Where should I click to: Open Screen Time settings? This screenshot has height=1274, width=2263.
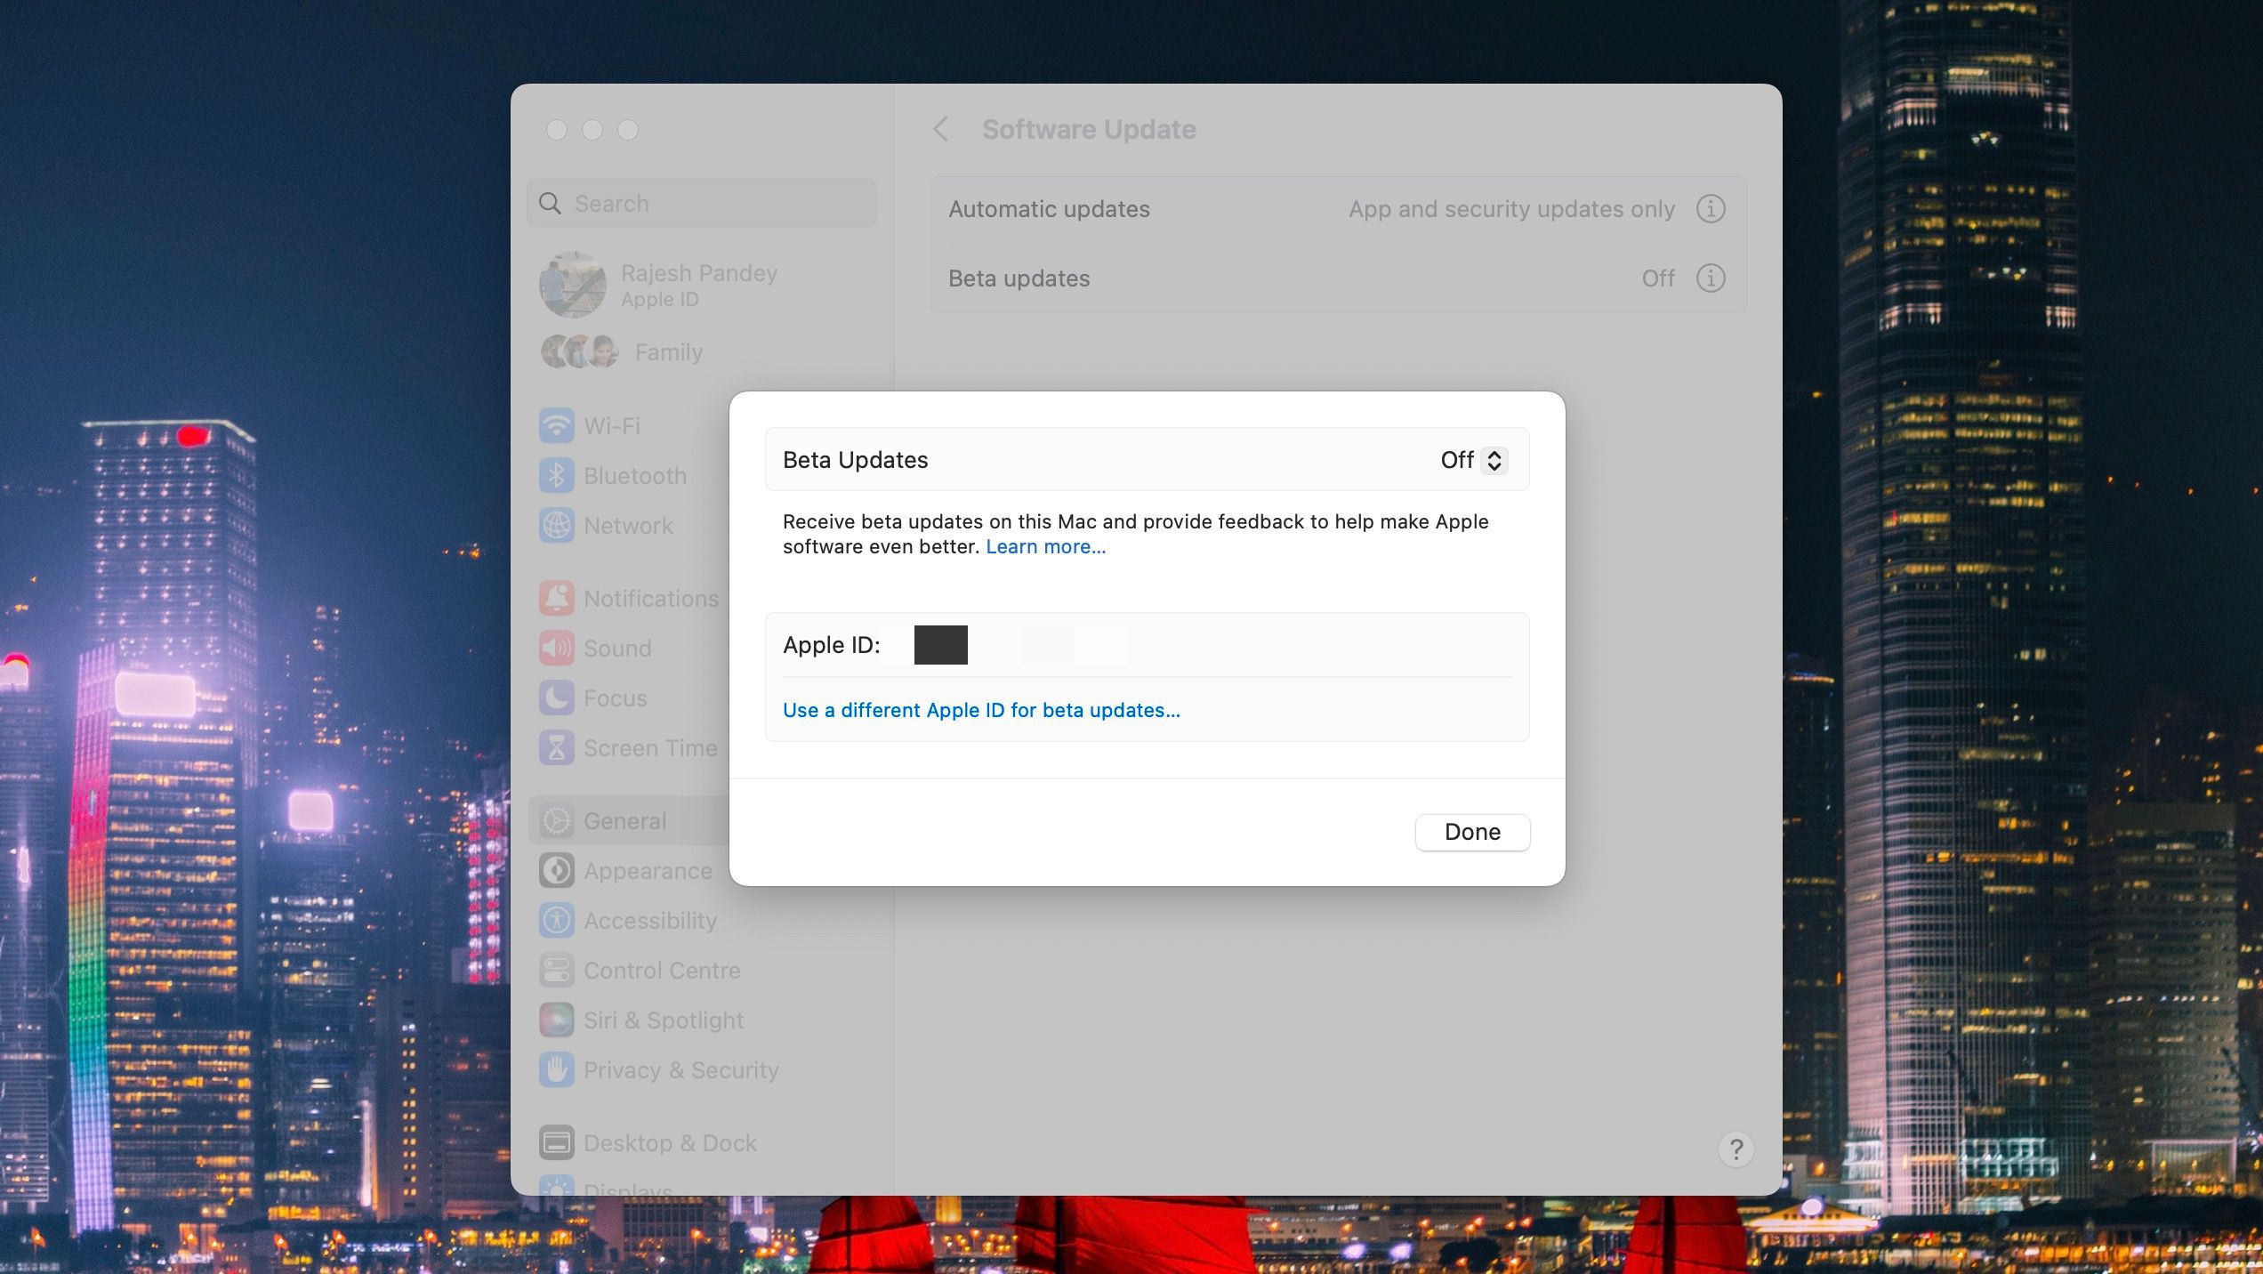tap(650, 747)
